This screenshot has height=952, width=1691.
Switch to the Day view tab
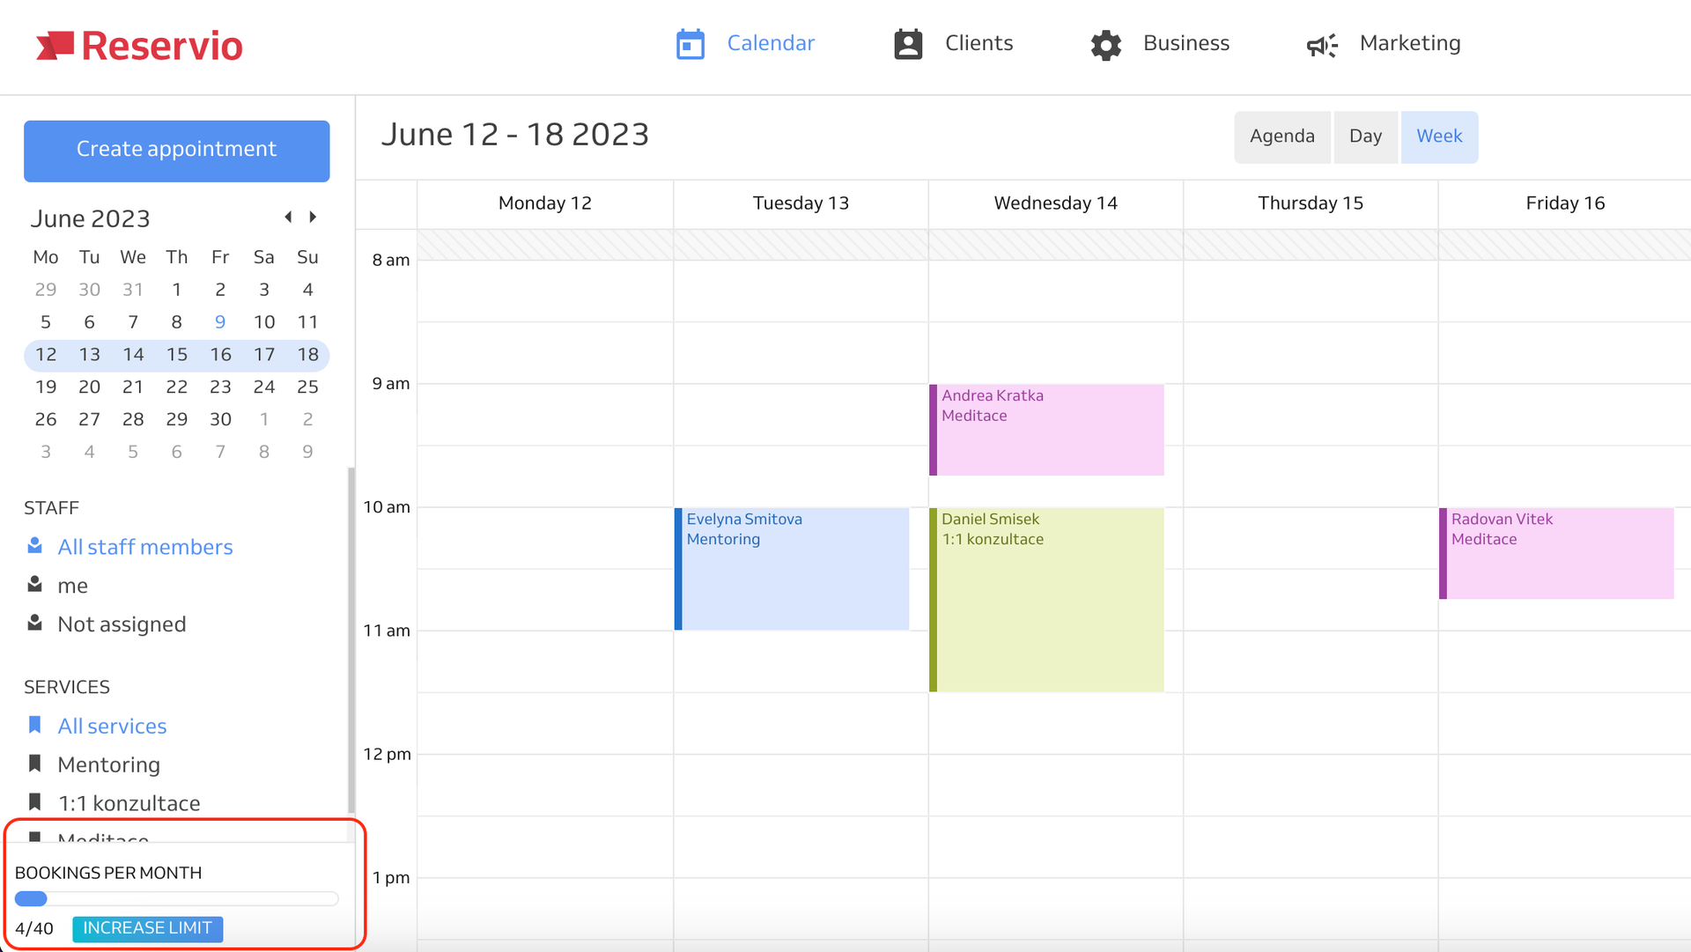click(1365, 137)
